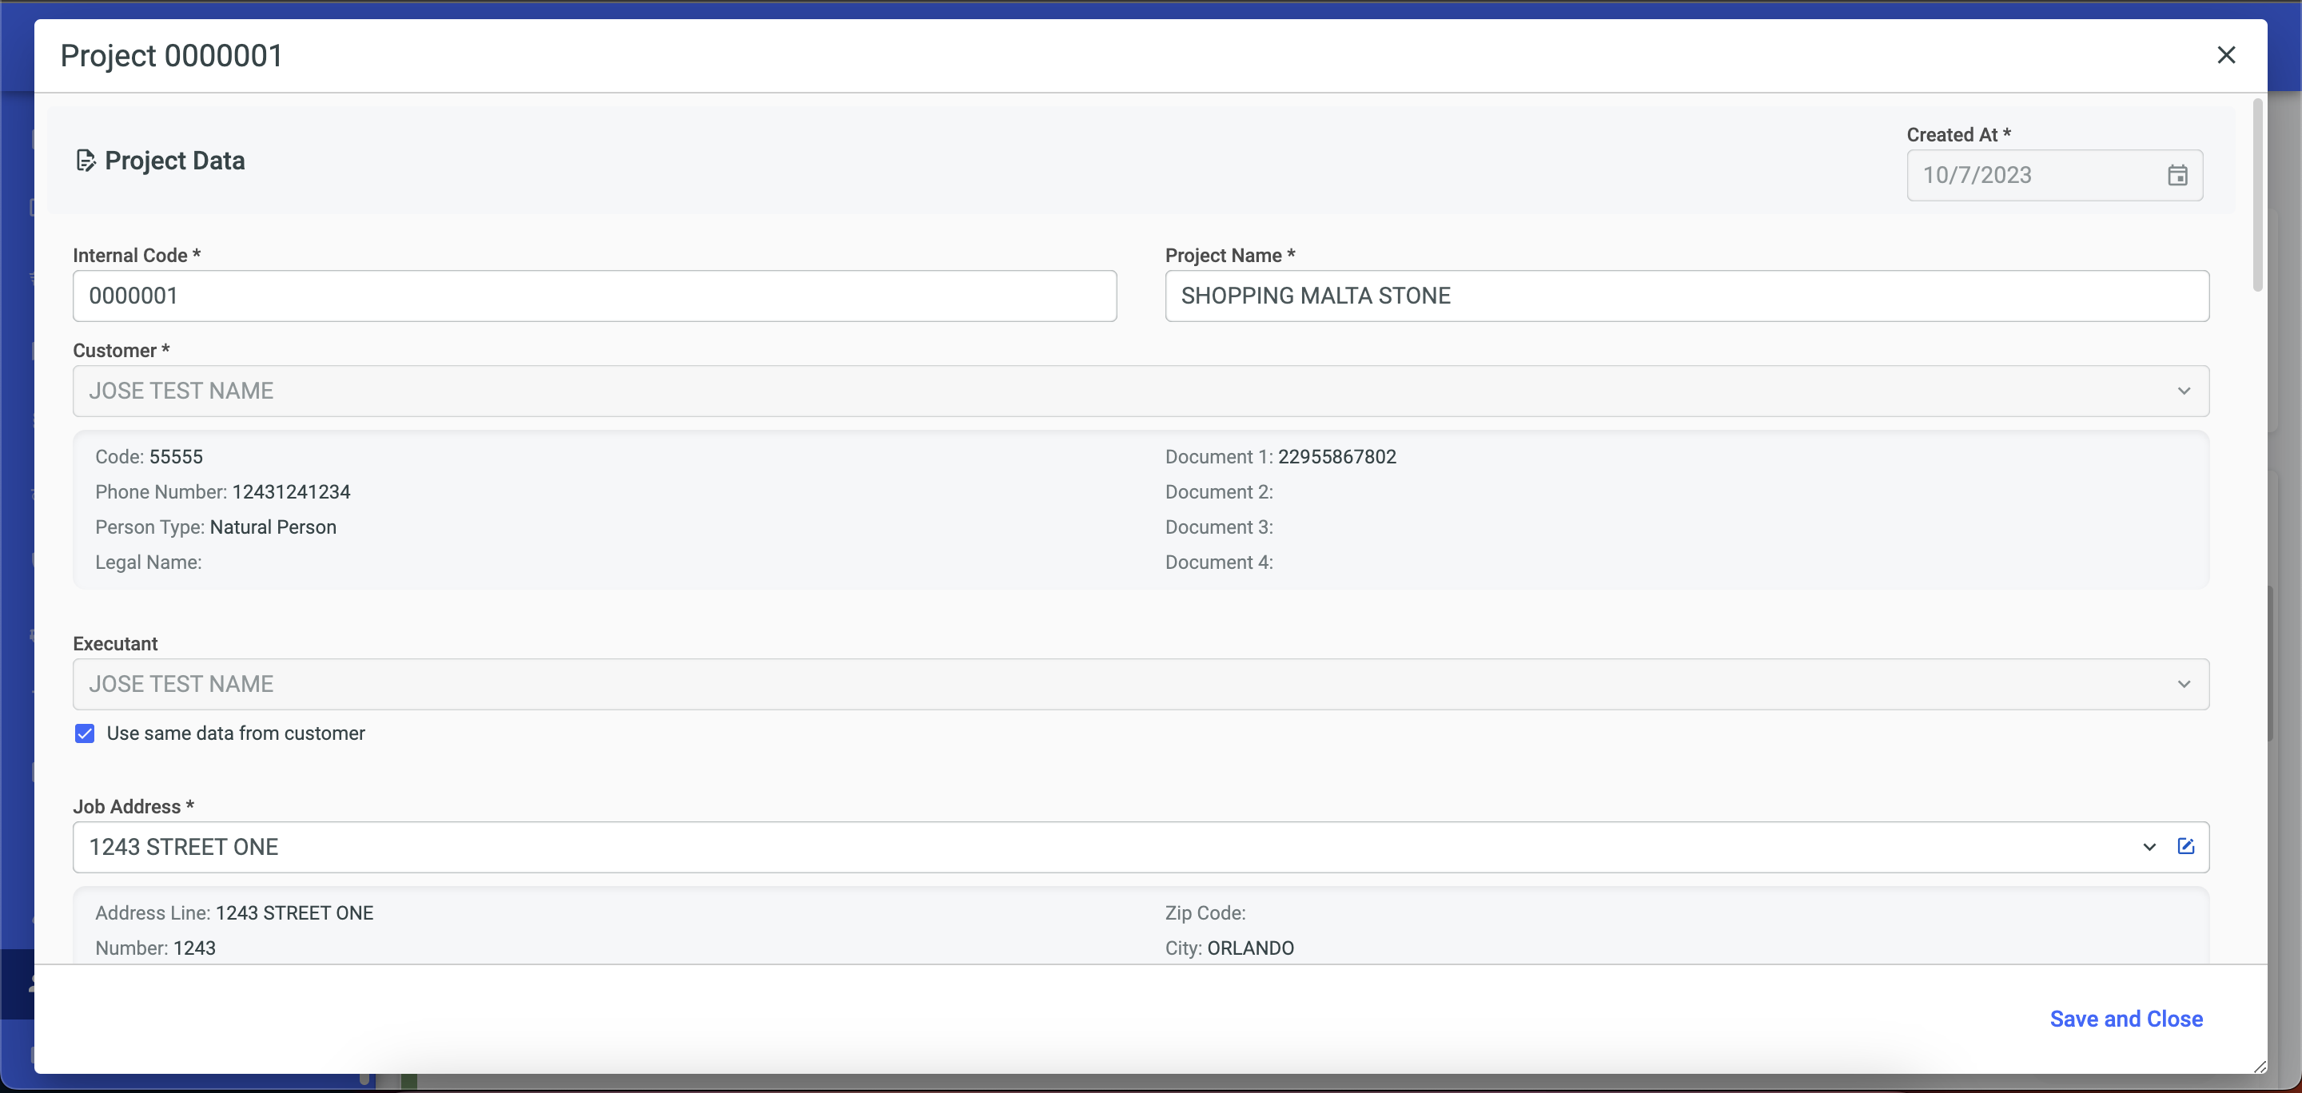Open the Executant dropdown field
The image size is (2302, 1093).
[1073, 684]
